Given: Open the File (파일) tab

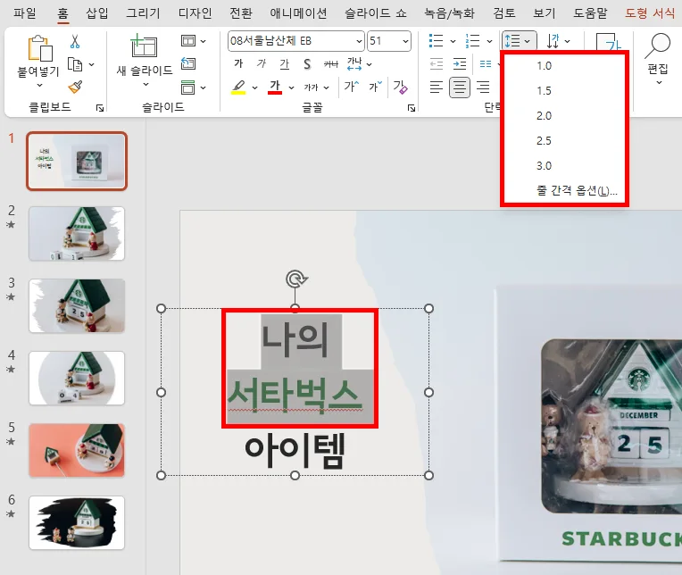Looking at the screenshot, I should point(25,13).
